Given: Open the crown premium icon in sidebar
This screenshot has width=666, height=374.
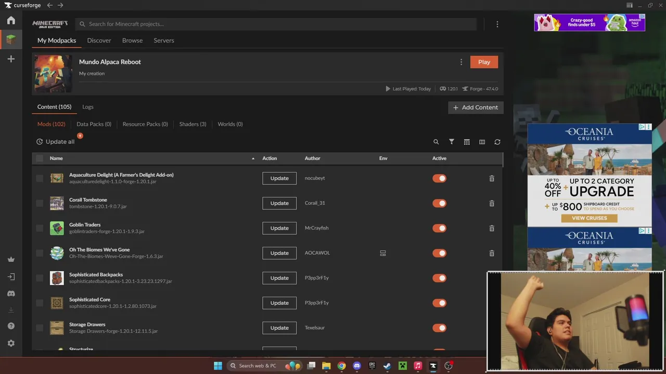Looking at the screenshot, I should [x=11, y=260].
